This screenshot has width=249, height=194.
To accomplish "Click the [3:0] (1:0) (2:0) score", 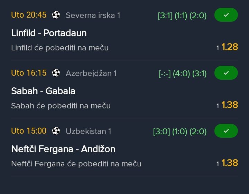I will (x=179, y=132).
